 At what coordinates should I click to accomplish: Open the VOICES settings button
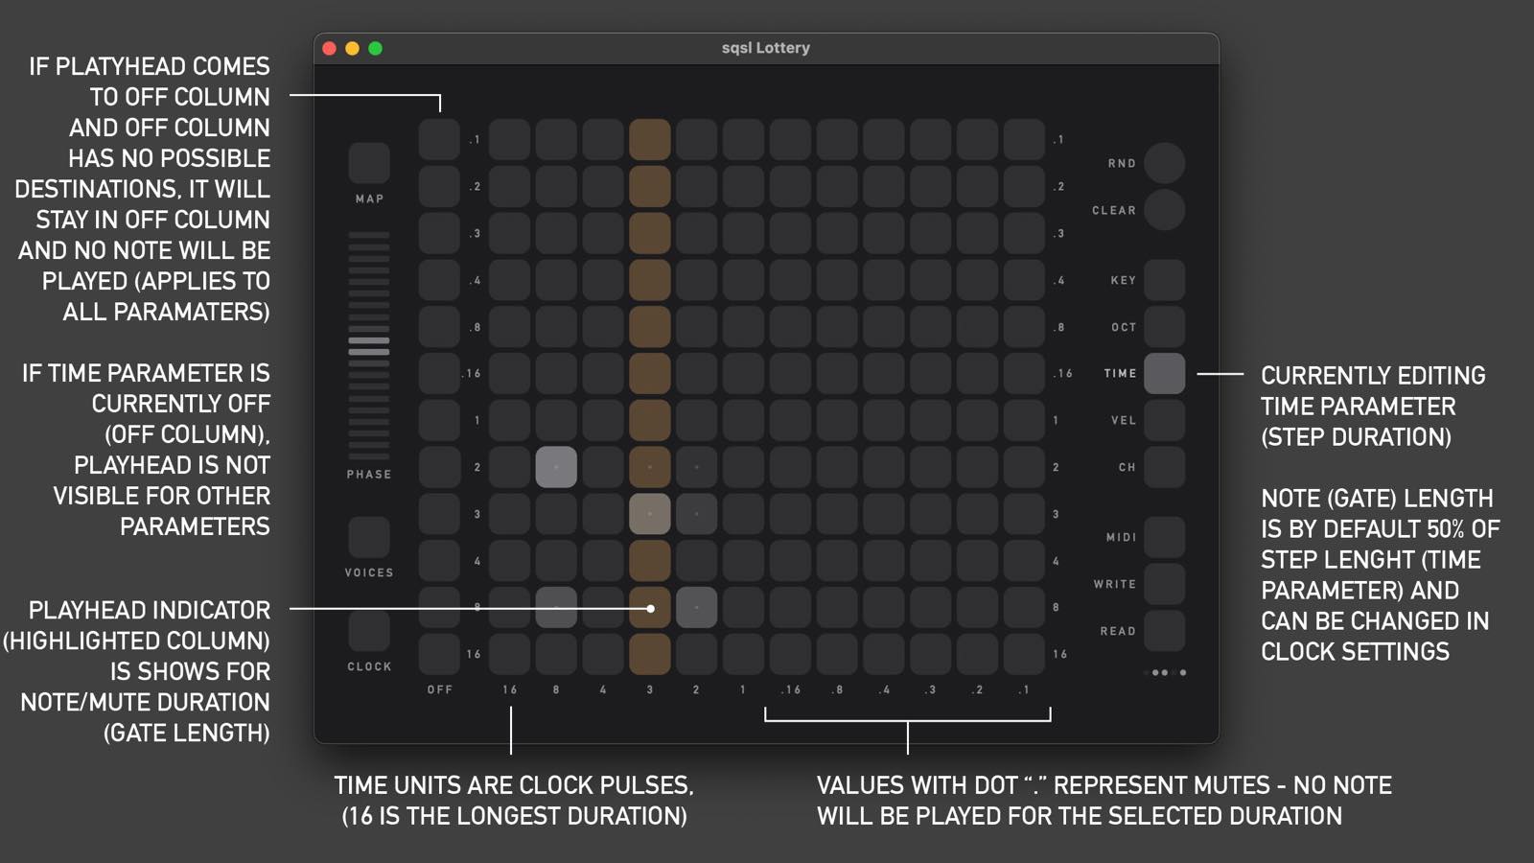tap(369, 537)
